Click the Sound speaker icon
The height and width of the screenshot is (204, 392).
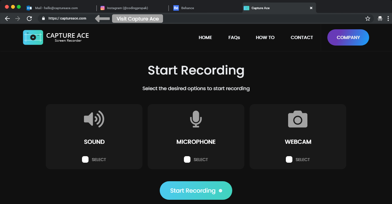94,119
